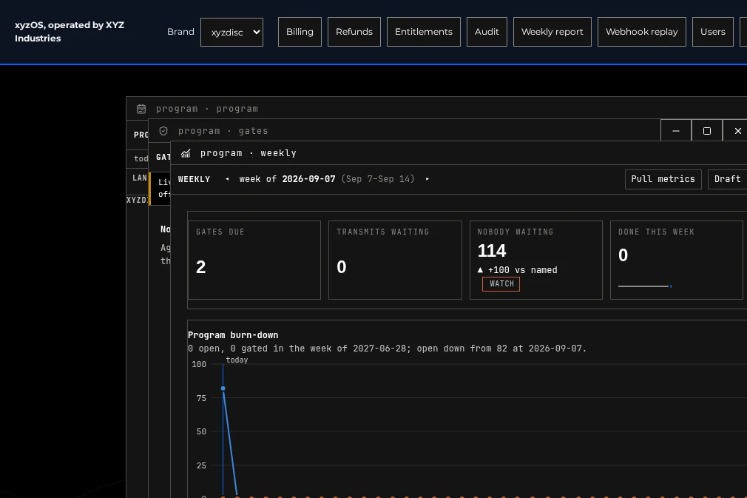Viewport: 747px width, 498px height.
Task: Minimize the program gates window
Action: pyautogui.click(x=676, y=130)
